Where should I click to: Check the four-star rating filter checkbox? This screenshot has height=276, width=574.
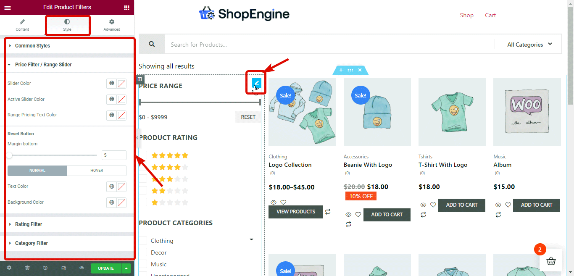pos(143,167)
